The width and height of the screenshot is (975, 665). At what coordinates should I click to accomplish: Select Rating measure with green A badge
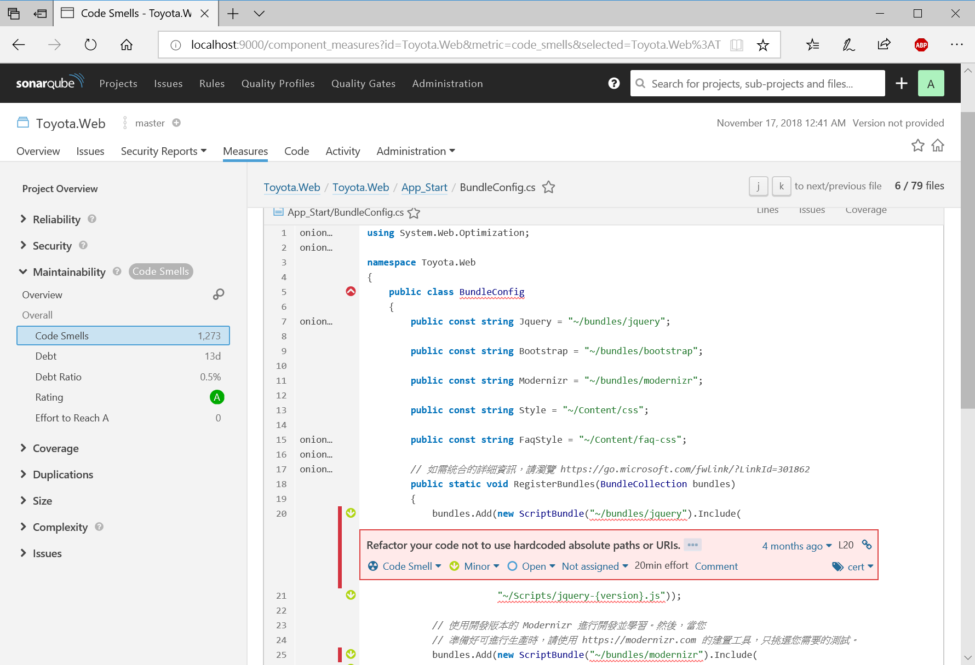pos(123,397)
